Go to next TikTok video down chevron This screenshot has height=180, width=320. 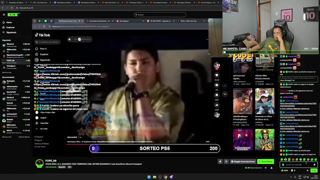(x=225, y=94)
